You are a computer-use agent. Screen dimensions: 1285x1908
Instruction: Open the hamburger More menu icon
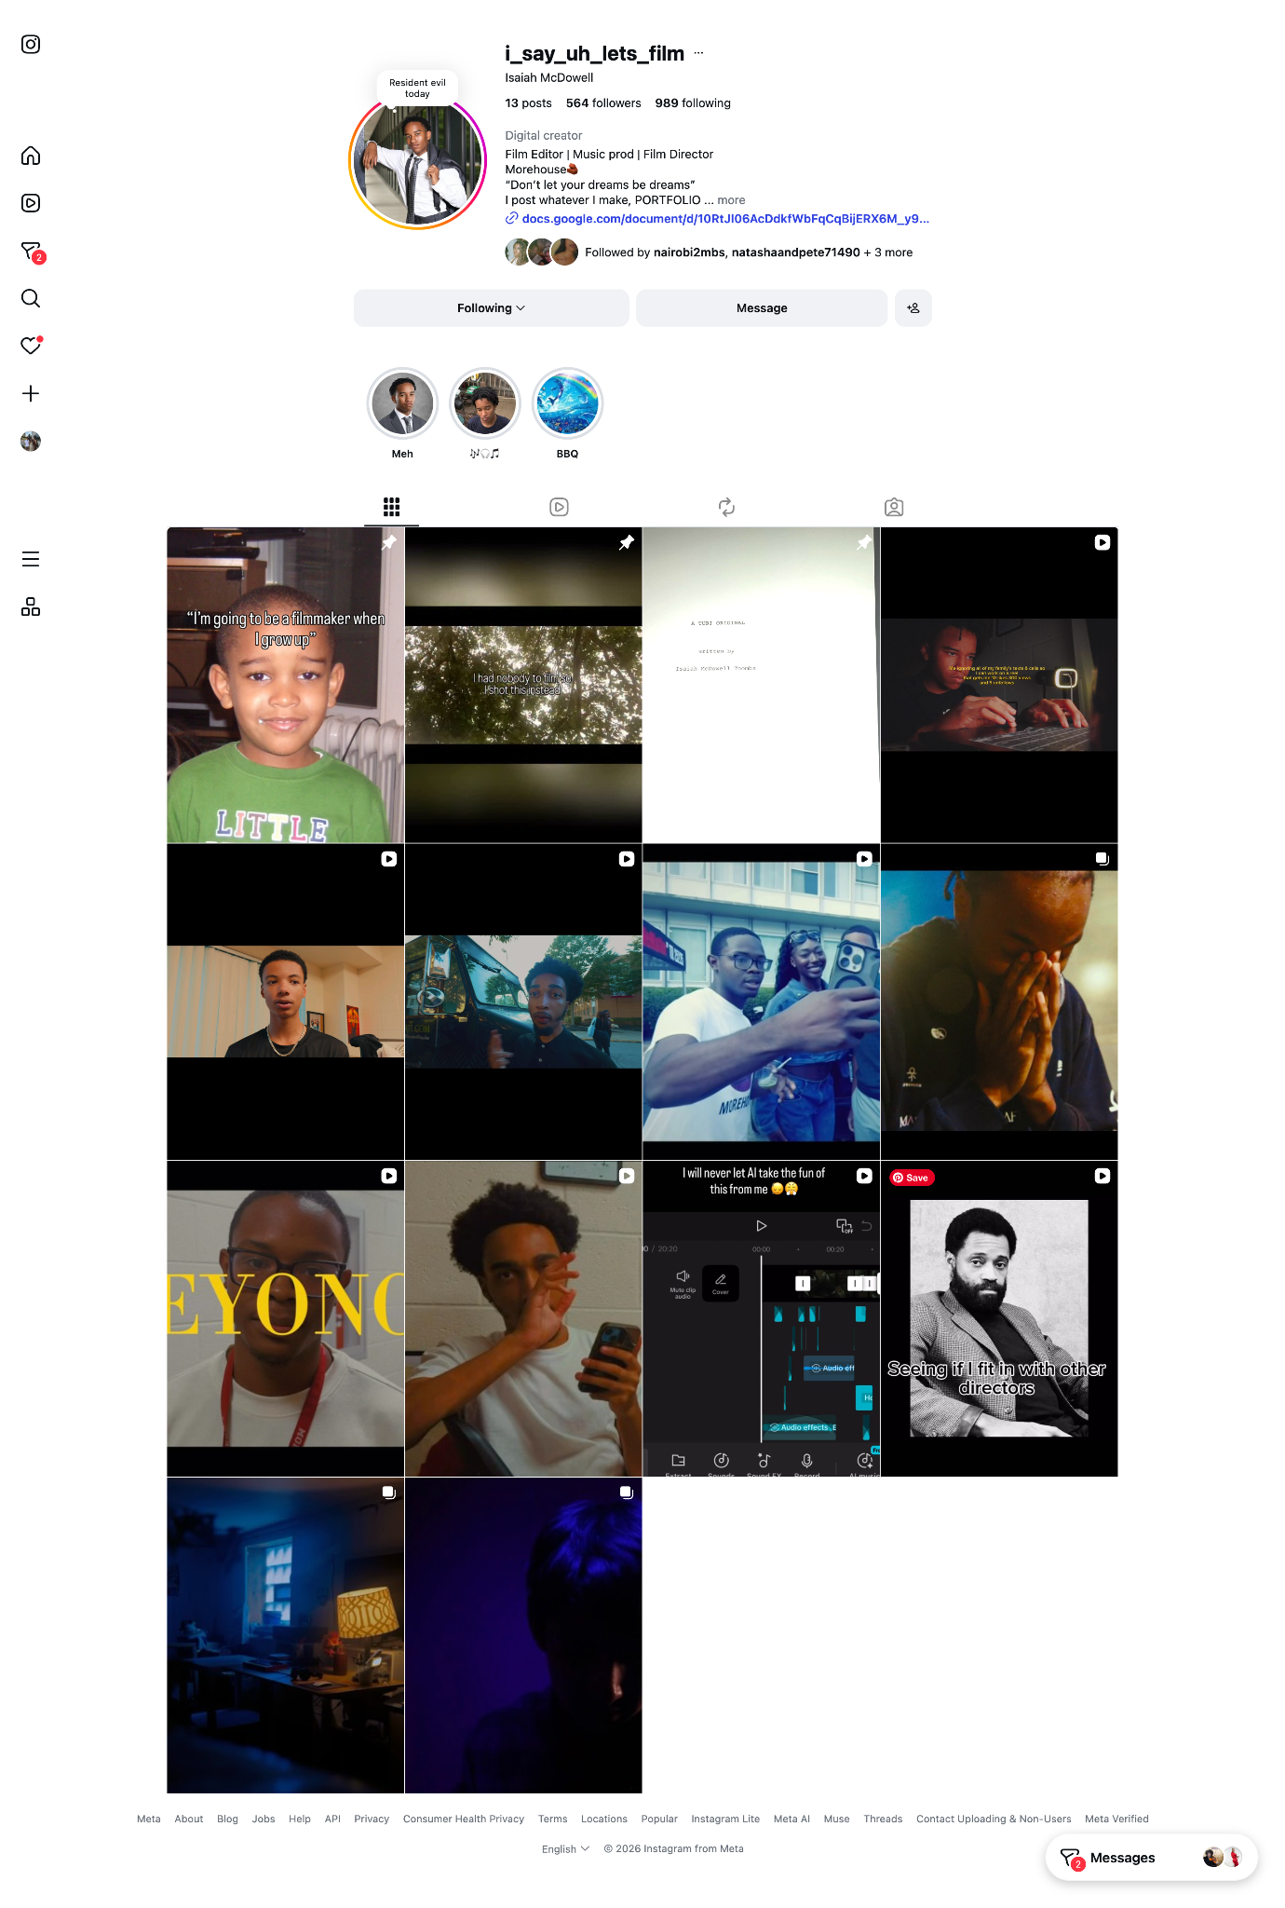tap(31, 559)
